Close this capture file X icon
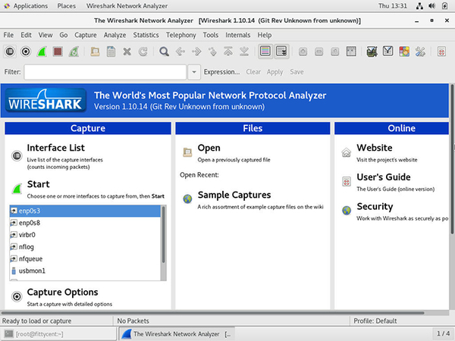The height and width of the screenshot is (341, 455). pyautogui.click(x=127, y=52)
